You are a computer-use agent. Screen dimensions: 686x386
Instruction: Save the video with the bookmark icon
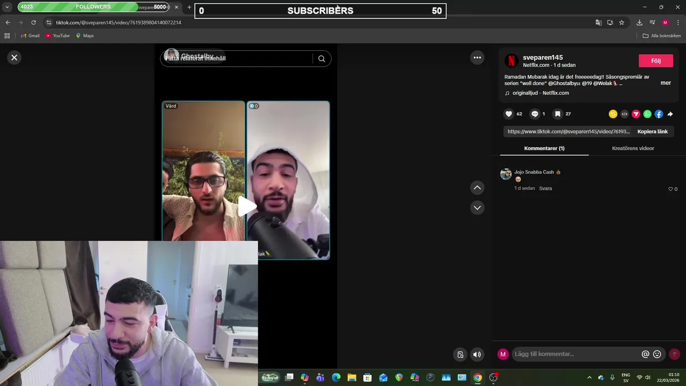(557, 114)
